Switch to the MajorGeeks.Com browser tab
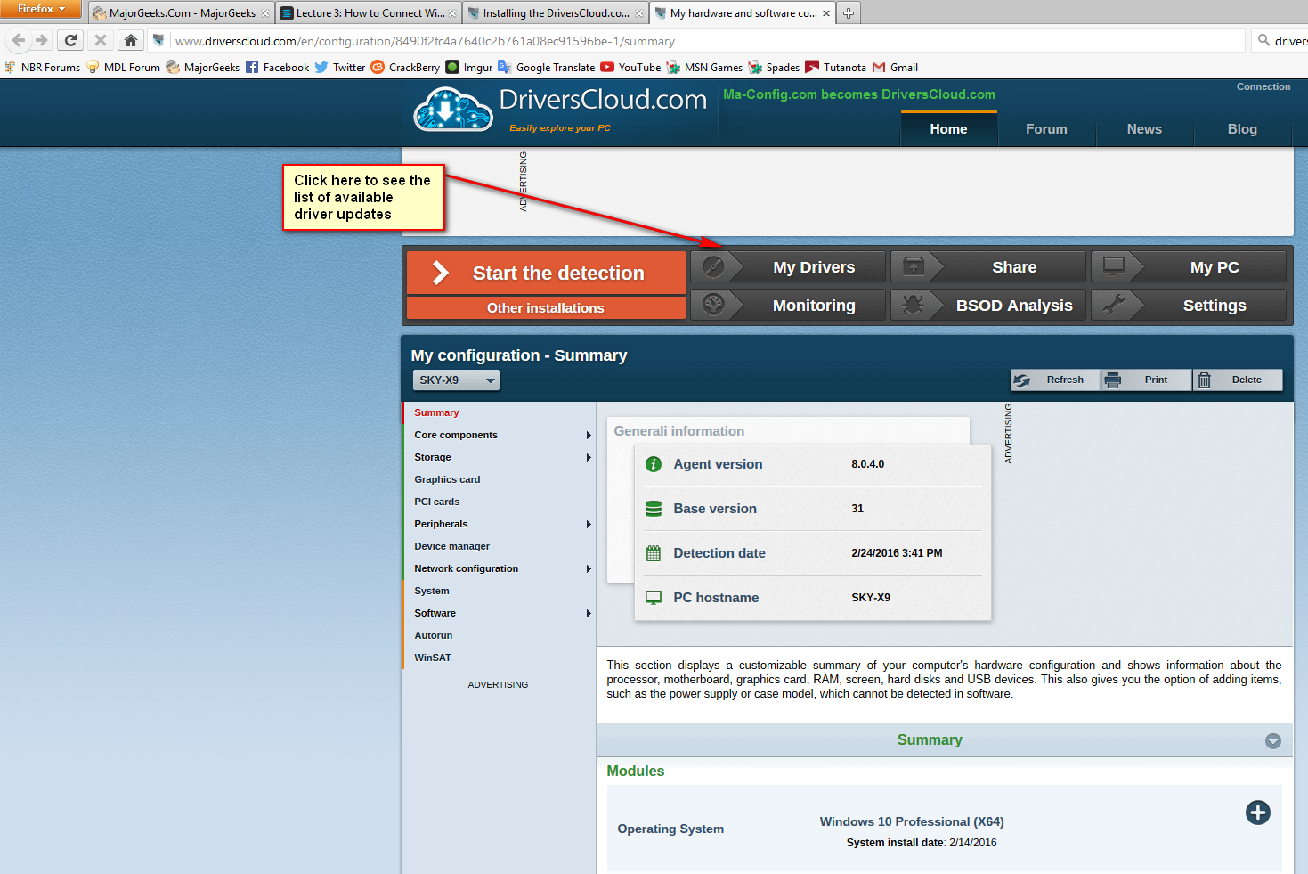Screen dimensions: 1308x874 tap(181, 13)
